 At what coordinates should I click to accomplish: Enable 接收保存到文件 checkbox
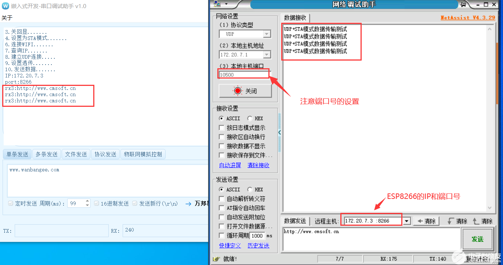pyautogui.click(x=221, y=155)
